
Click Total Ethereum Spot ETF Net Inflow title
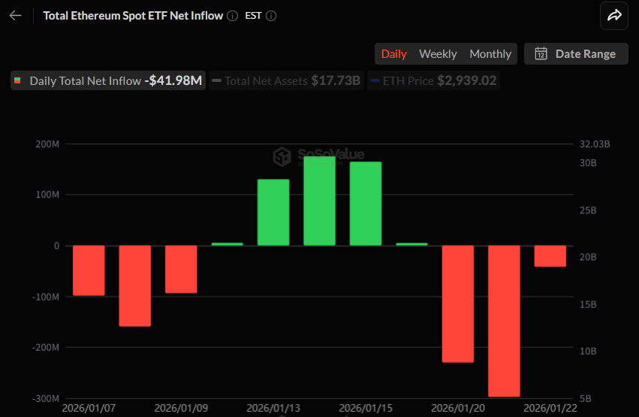coord(133,16)
